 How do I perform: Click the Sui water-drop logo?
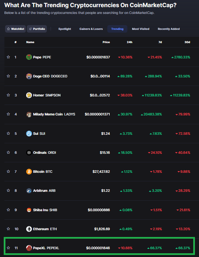(29, 133)
